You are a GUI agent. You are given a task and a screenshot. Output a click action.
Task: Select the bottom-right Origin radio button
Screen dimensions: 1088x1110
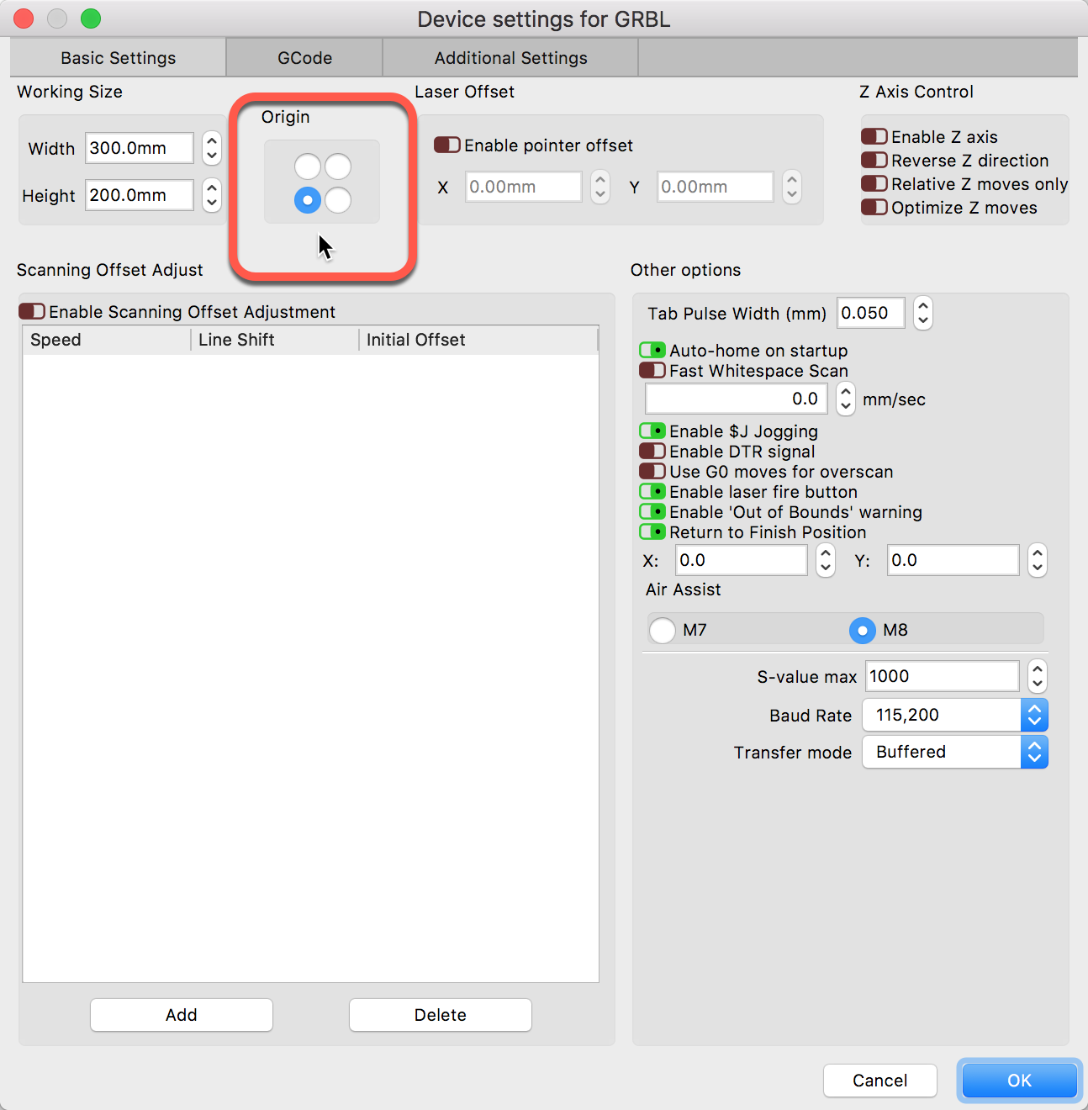pos(338,200)
